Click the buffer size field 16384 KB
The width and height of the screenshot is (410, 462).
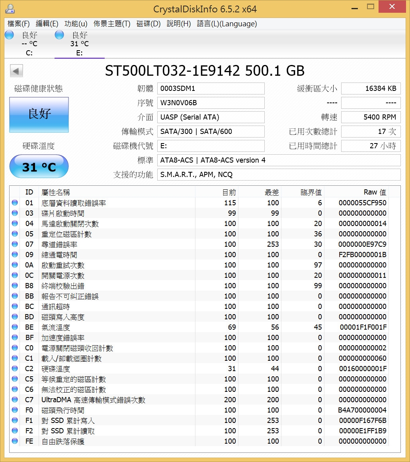pyautogui.click(x=371, y=88)
